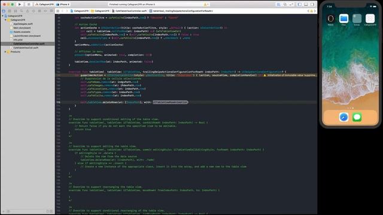Select the Assistant editor button

point(285,4)
